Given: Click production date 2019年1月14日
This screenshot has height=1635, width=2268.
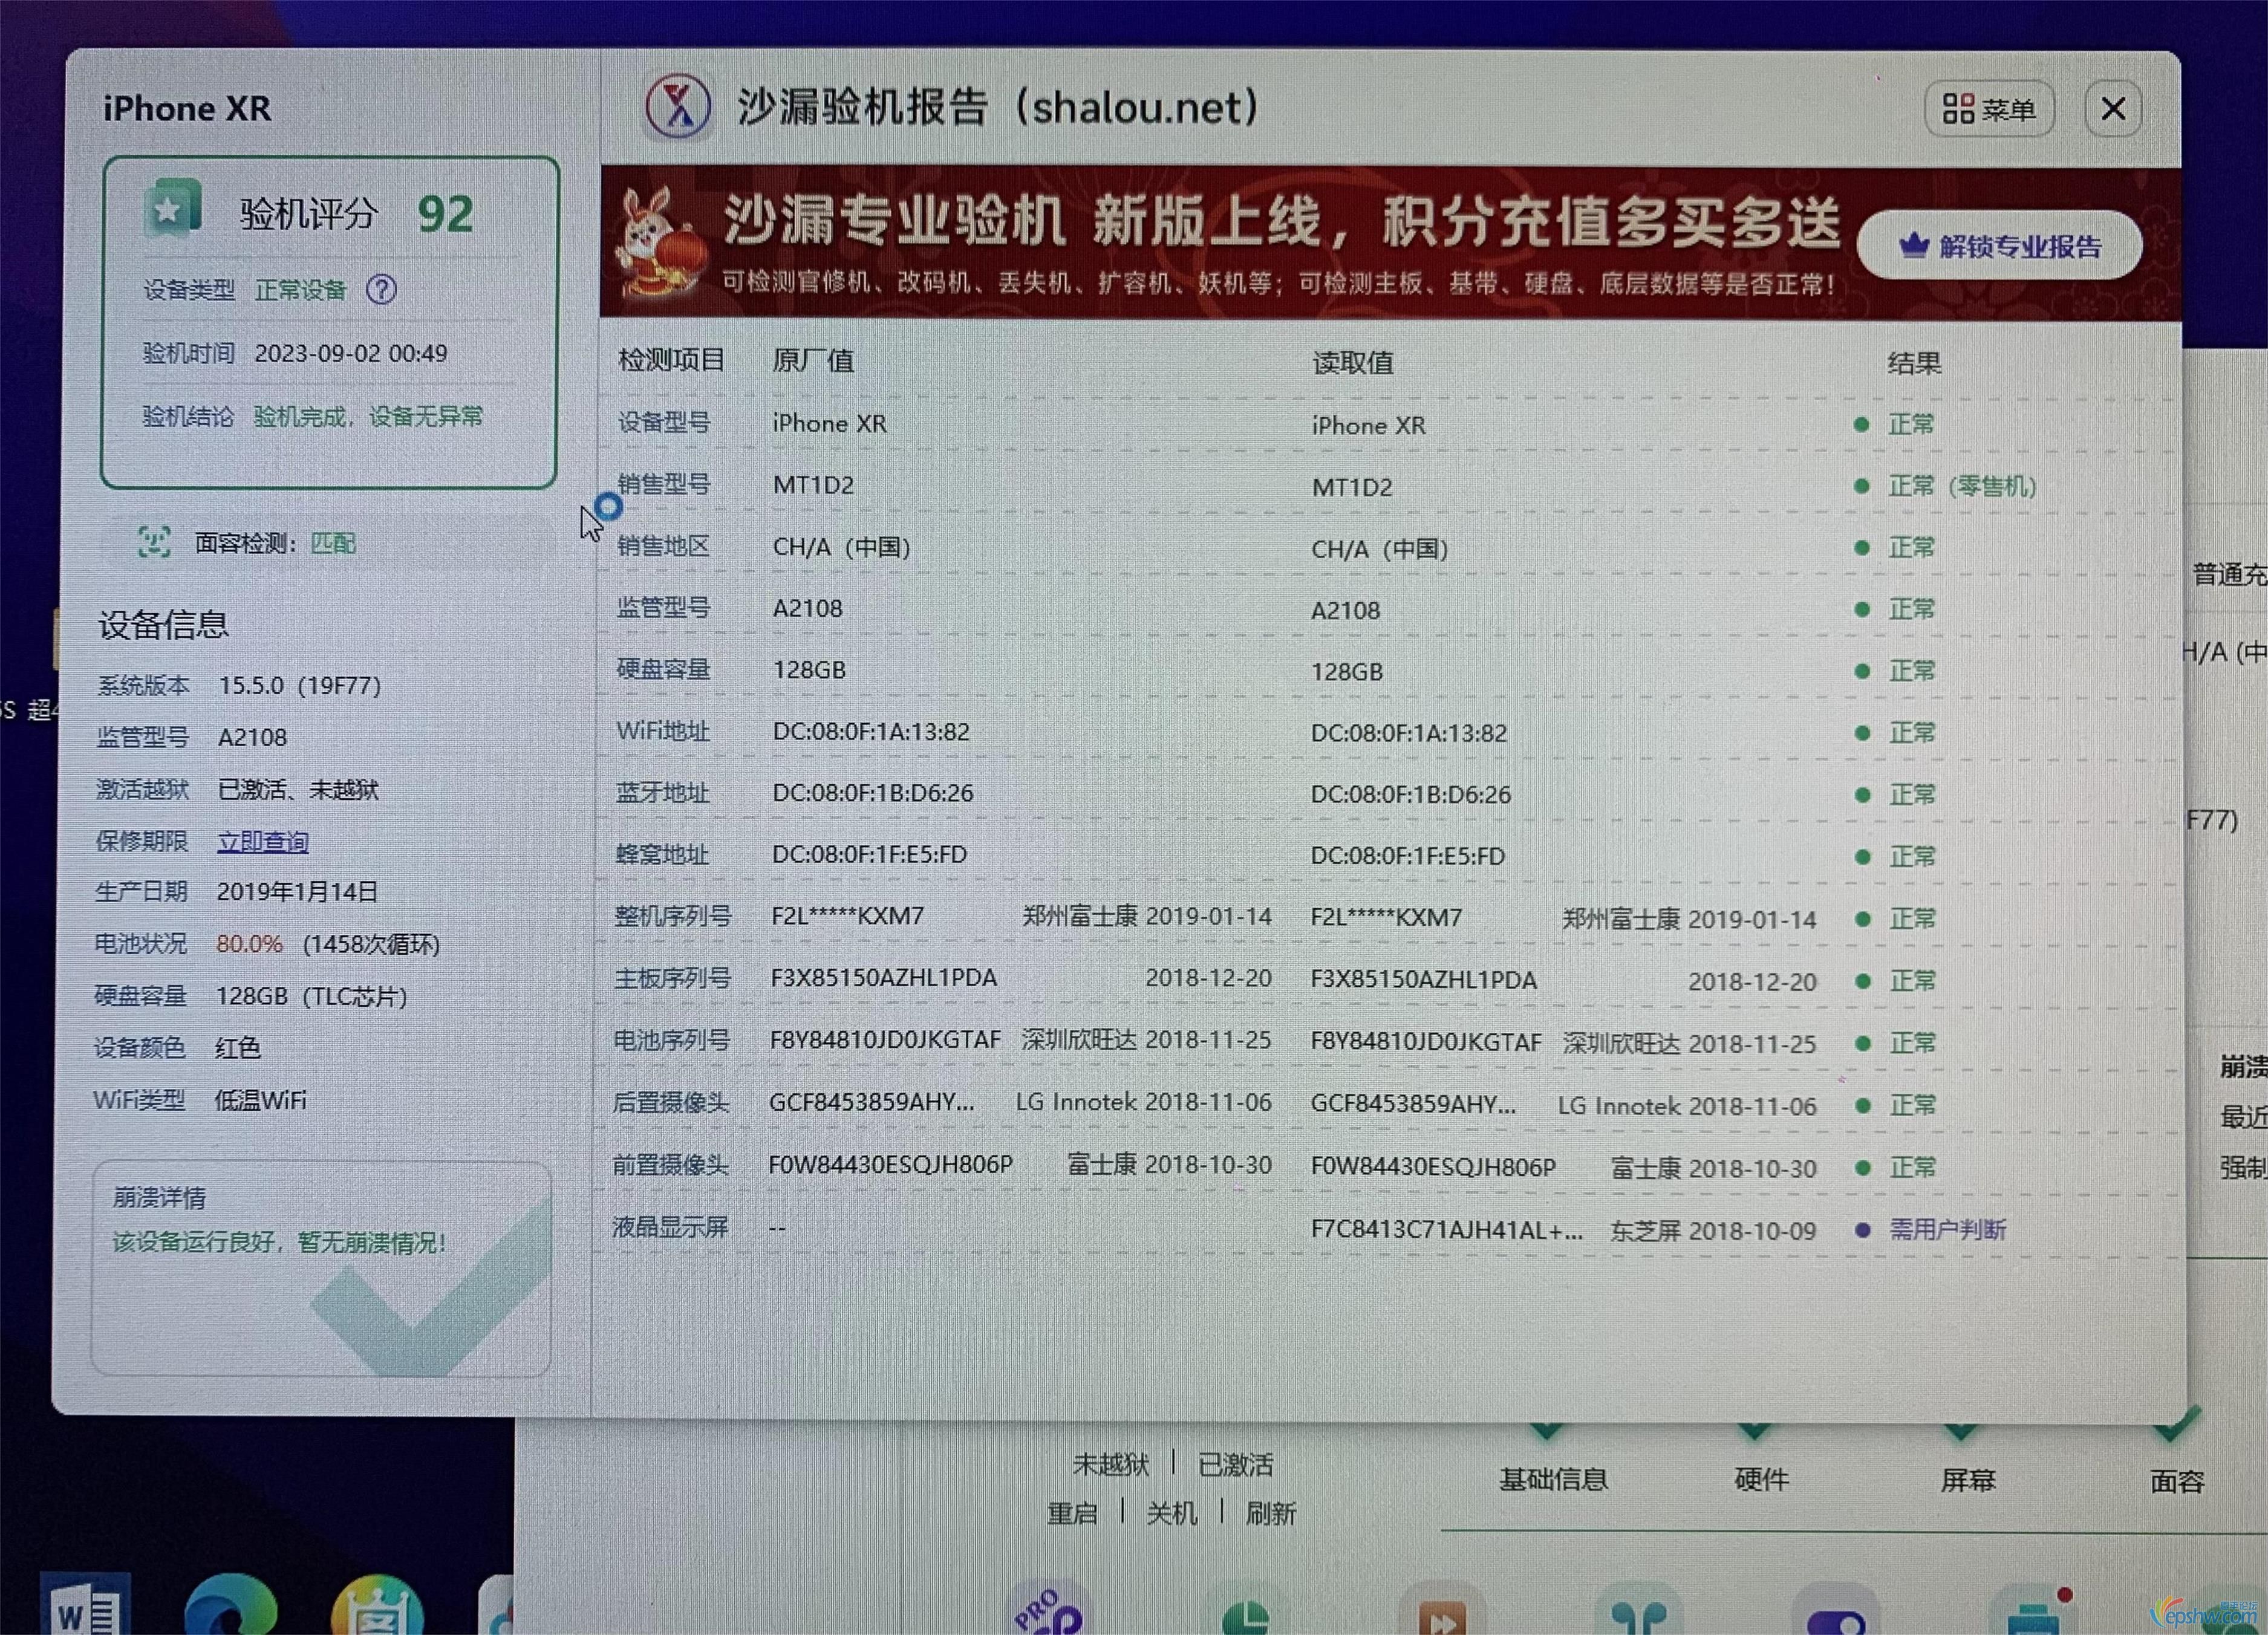Looking at the screenshot, I should (297, 891).
